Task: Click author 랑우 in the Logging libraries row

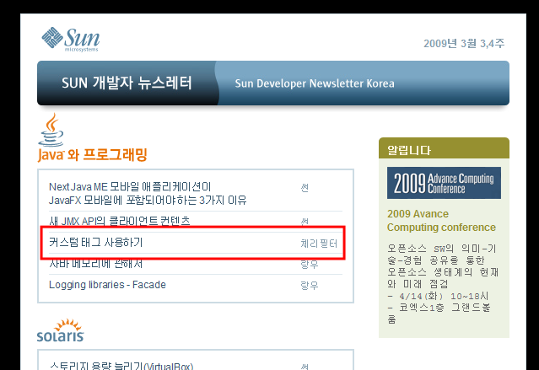Action: click(310, 285)
